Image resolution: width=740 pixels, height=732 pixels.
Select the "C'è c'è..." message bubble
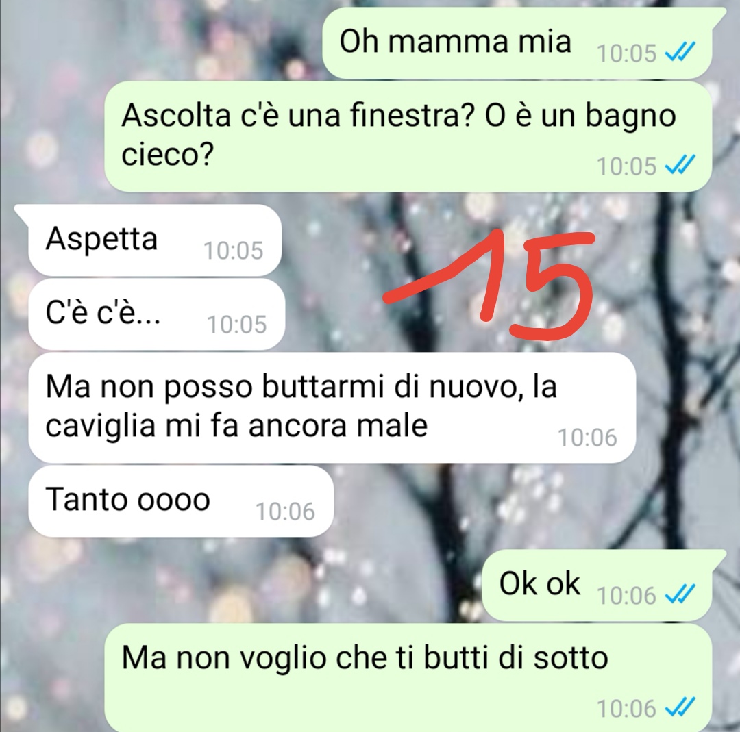pos(157,314)
